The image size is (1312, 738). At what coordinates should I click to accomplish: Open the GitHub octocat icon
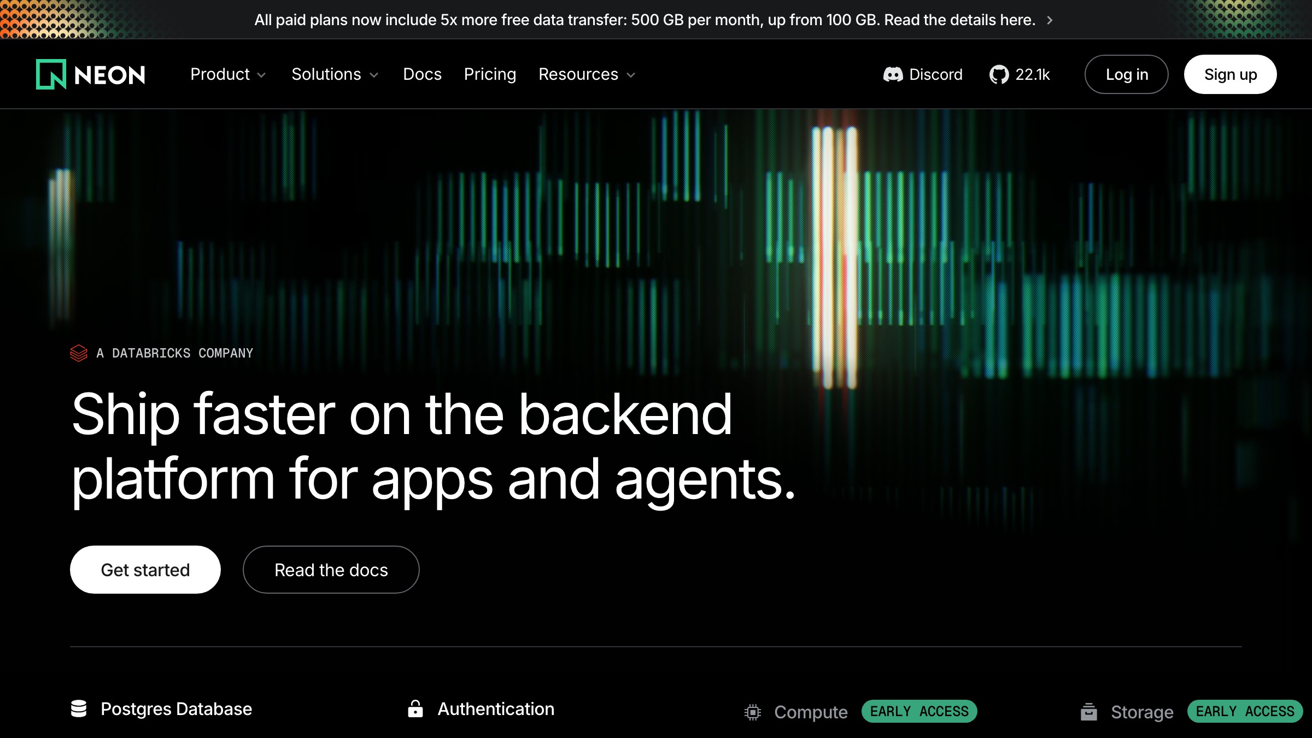click(999, 74)
